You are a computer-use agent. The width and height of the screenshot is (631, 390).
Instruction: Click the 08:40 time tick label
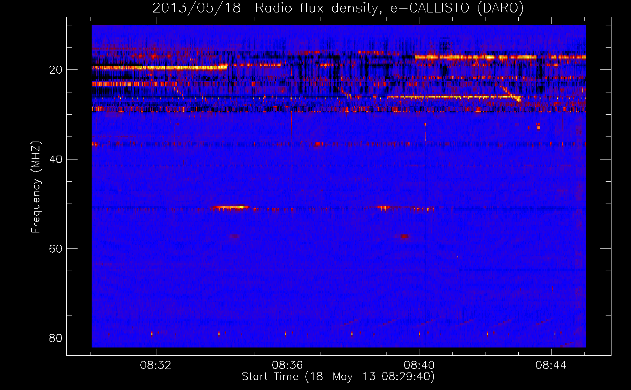(420, 365)
